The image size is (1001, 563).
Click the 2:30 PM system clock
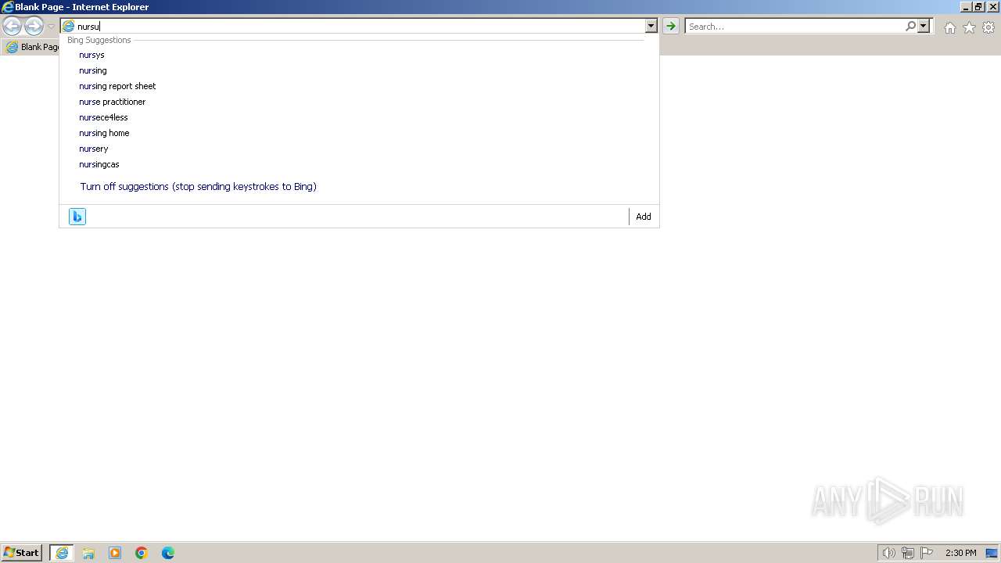[960, 553]
